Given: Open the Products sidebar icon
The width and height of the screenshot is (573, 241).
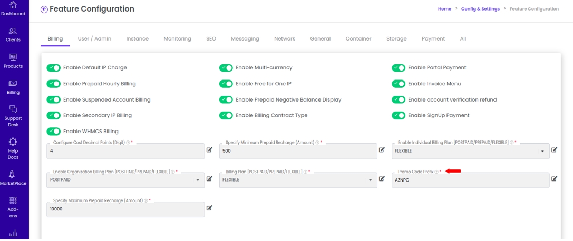Looking at the screenshot, I should tap(13, 57).
